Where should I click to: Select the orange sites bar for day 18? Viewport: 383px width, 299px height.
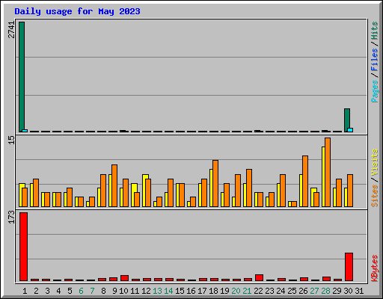pyautogui.click(x=215, y=183)
